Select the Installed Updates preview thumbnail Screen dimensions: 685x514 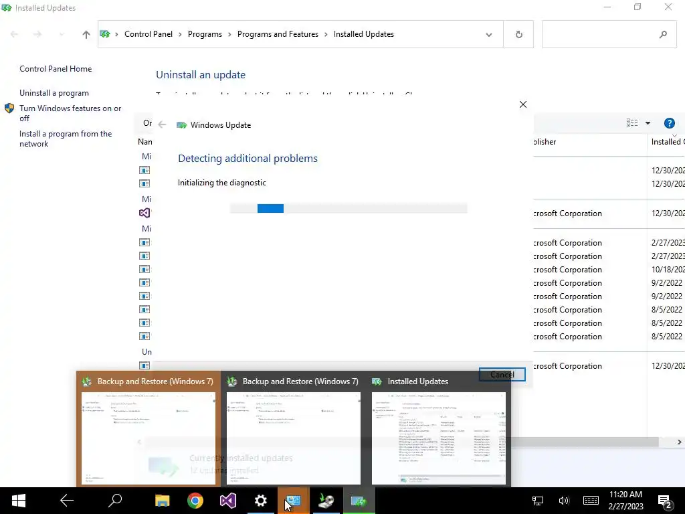pos(439,438)
